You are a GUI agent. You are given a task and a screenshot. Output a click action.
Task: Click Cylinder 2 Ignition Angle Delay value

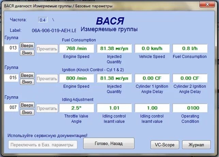click(190, 78)
